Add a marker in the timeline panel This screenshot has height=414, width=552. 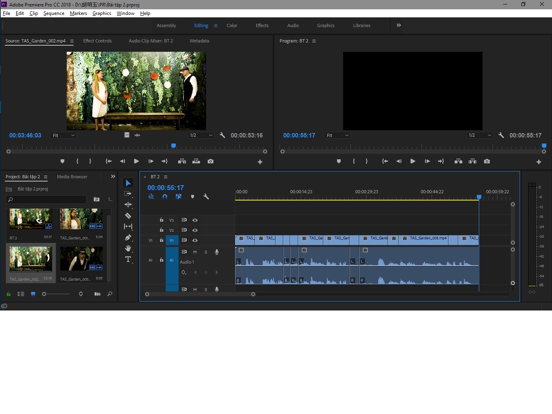[x=192, y=196]
